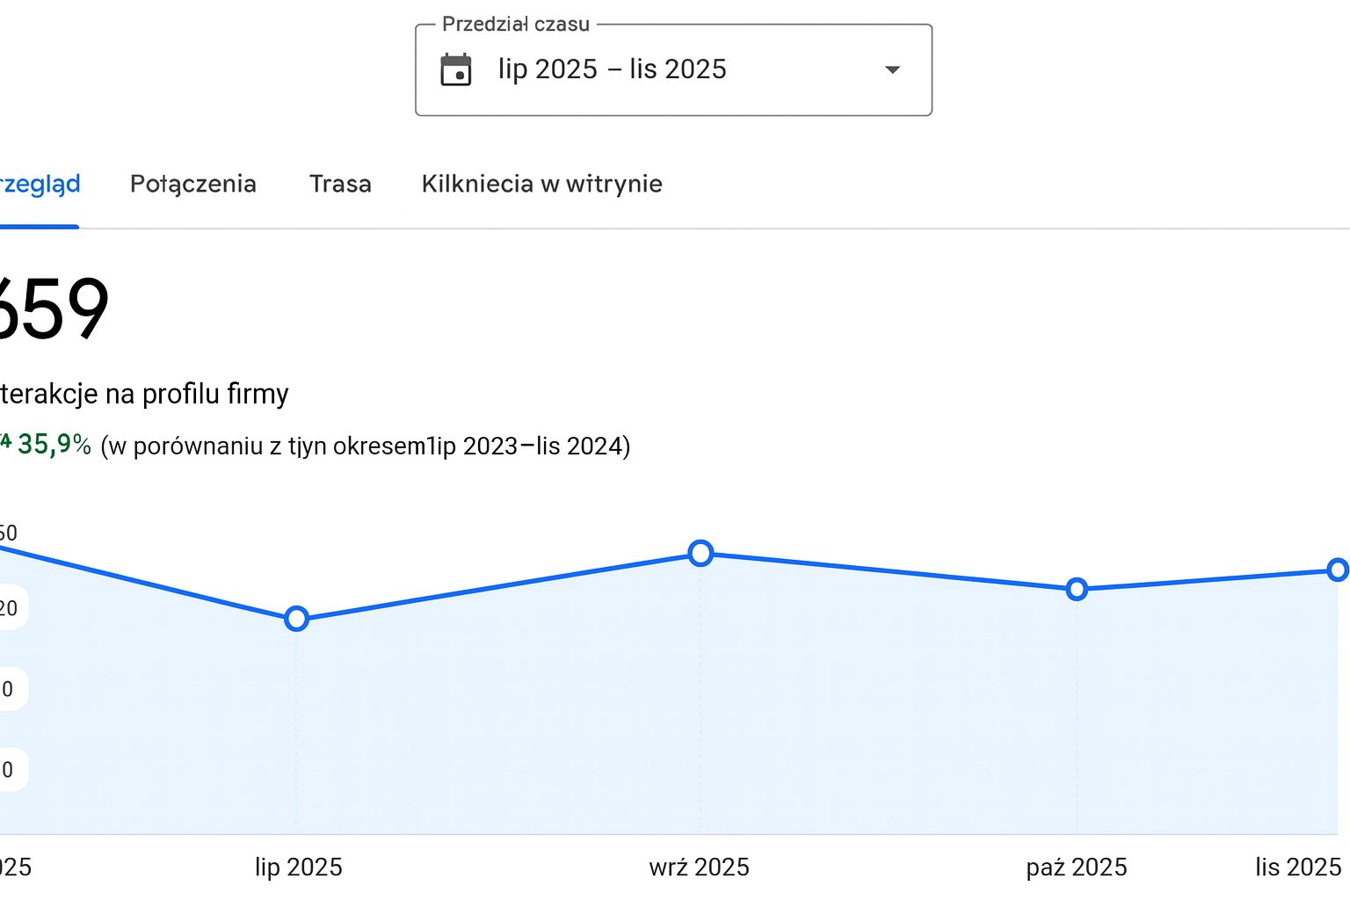Screen dimensions: 1350x900
Task: Open the Połączenia tab
Action: click(x=193, y=185)
